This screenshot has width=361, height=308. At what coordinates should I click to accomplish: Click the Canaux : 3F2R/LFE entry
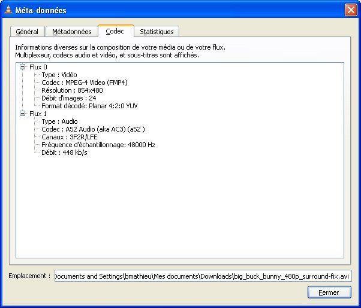[x=70, y=137]
